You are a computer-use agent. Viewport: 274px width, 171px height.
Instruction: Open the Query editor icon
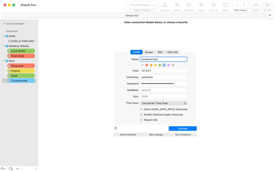pos(225,5)
